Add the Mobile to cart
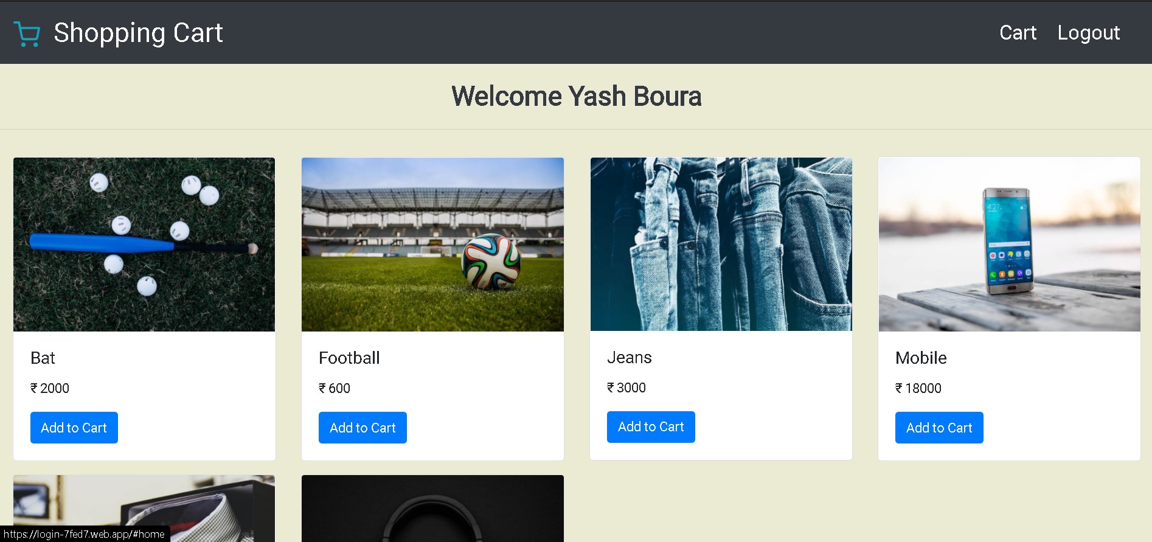Screen dimensions: 1152x542 point(939,428)
